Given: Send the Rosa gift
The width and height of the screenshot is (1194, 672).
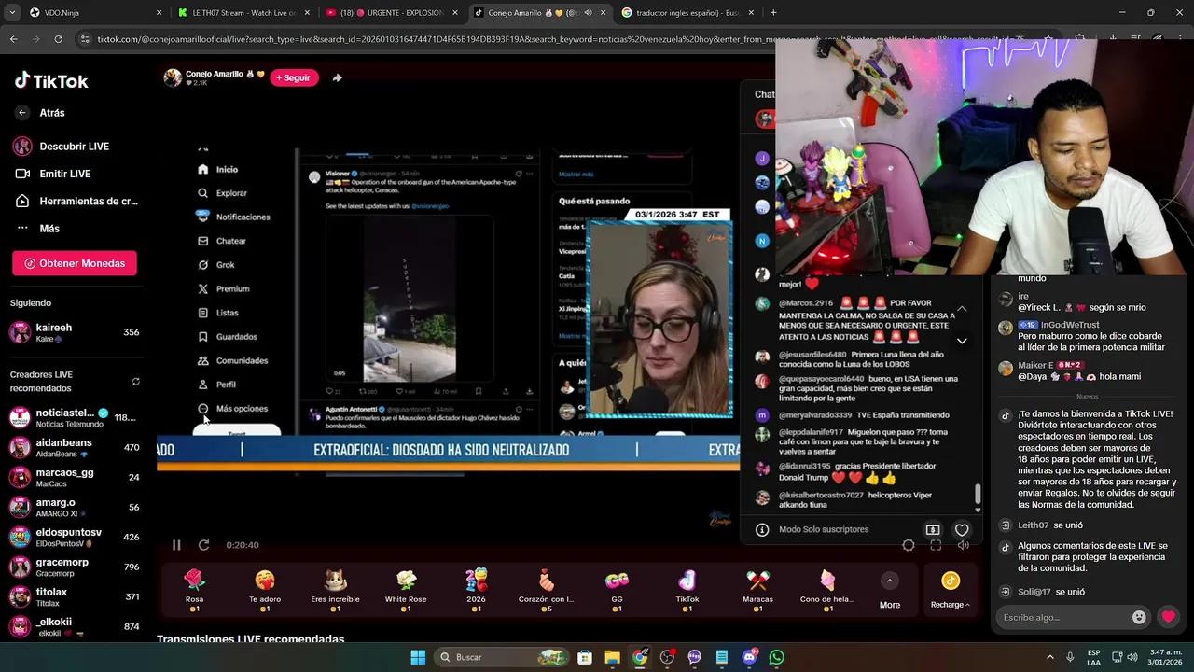Looking at the screenshot, I should 194,590.
